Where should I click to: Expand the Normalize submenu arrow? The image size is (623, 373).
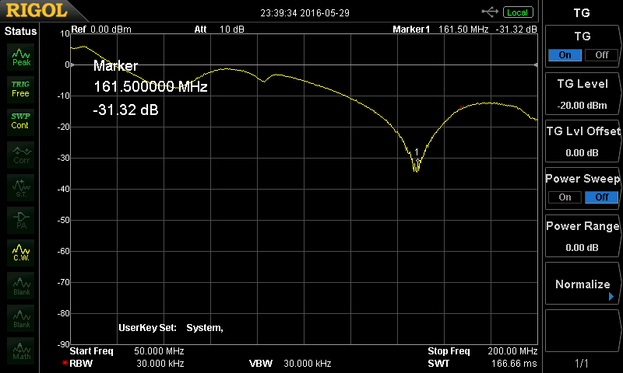click(x=611, y=297)
